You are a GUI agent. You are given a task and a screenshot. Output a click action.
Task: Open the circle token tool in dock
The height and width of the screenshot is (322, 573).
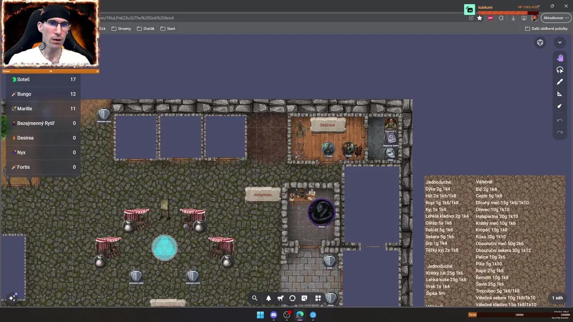click(x=293, y=298)
